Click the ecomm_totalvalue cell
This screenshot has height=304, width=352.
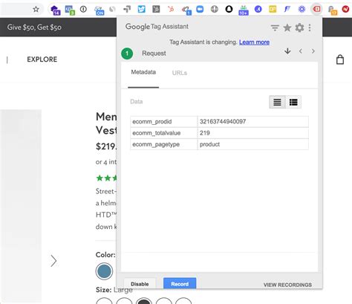pos(164,133)
